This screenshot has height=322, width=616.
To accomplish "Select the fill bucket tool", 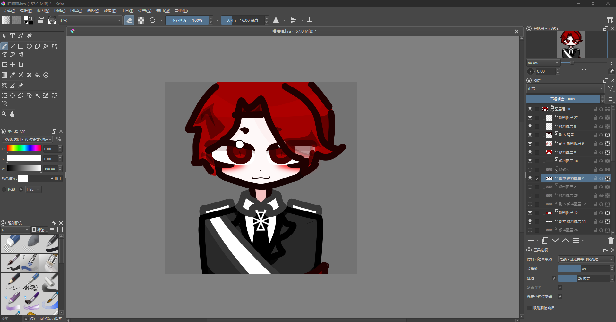I will (38, 75).
